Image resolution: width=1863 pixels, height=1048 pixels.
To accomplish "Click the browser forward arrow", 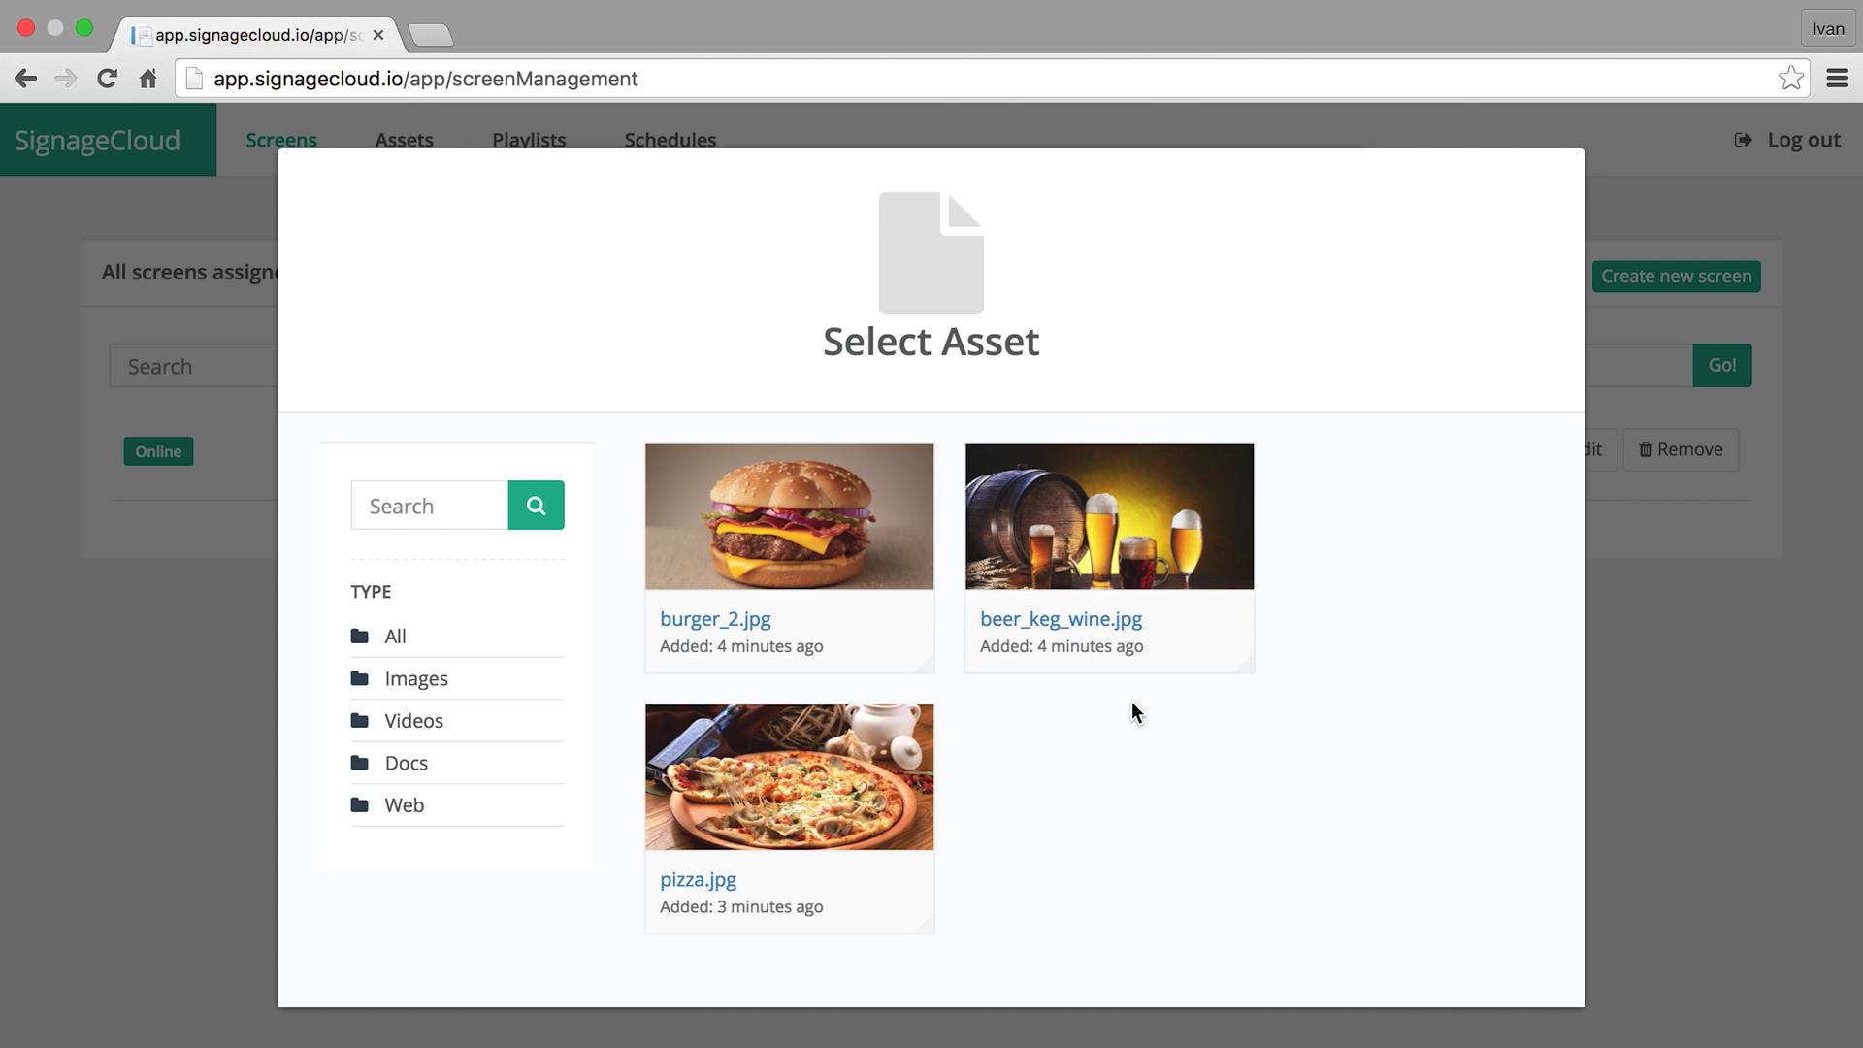I will [66, 79].
